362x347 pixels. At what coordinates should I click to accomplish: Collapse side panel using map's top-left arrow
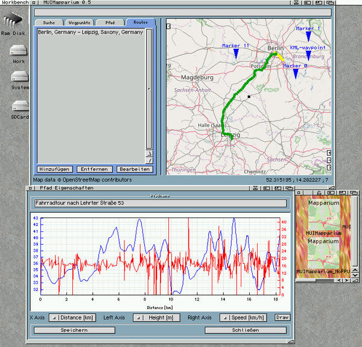(169, 26)
